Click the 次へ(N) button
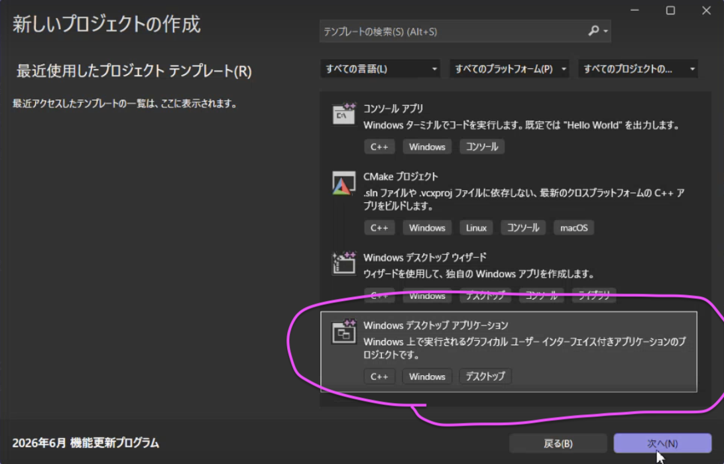Screen dimensions: 724x464 (x=662, y=443)
